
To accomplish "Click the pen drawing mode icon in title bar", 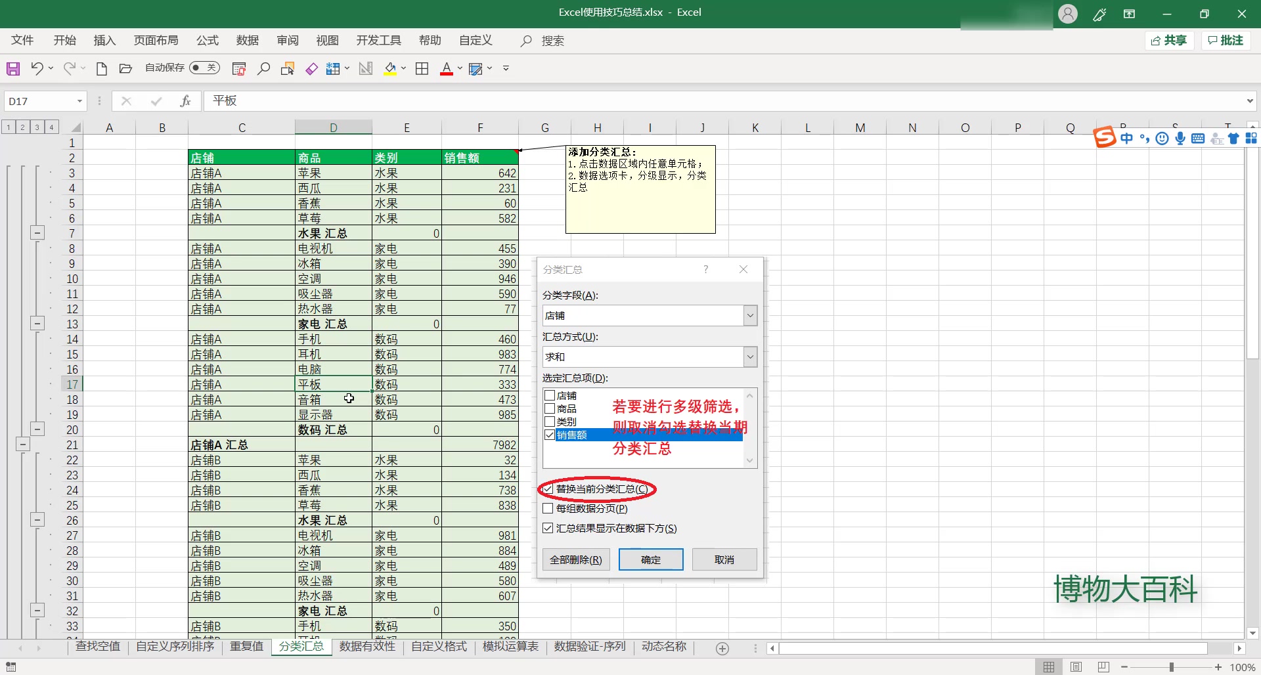I will tap(1099, 14).
